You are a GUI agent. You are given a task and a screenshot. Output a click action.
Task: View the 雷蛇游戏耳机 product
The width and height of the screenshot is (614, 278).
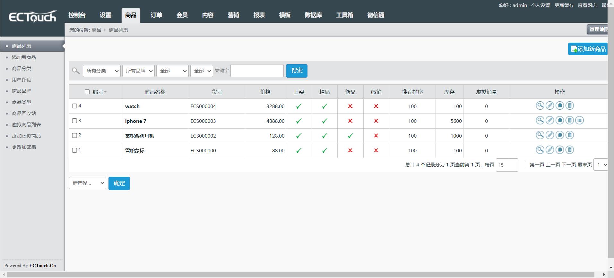point(540,135)
